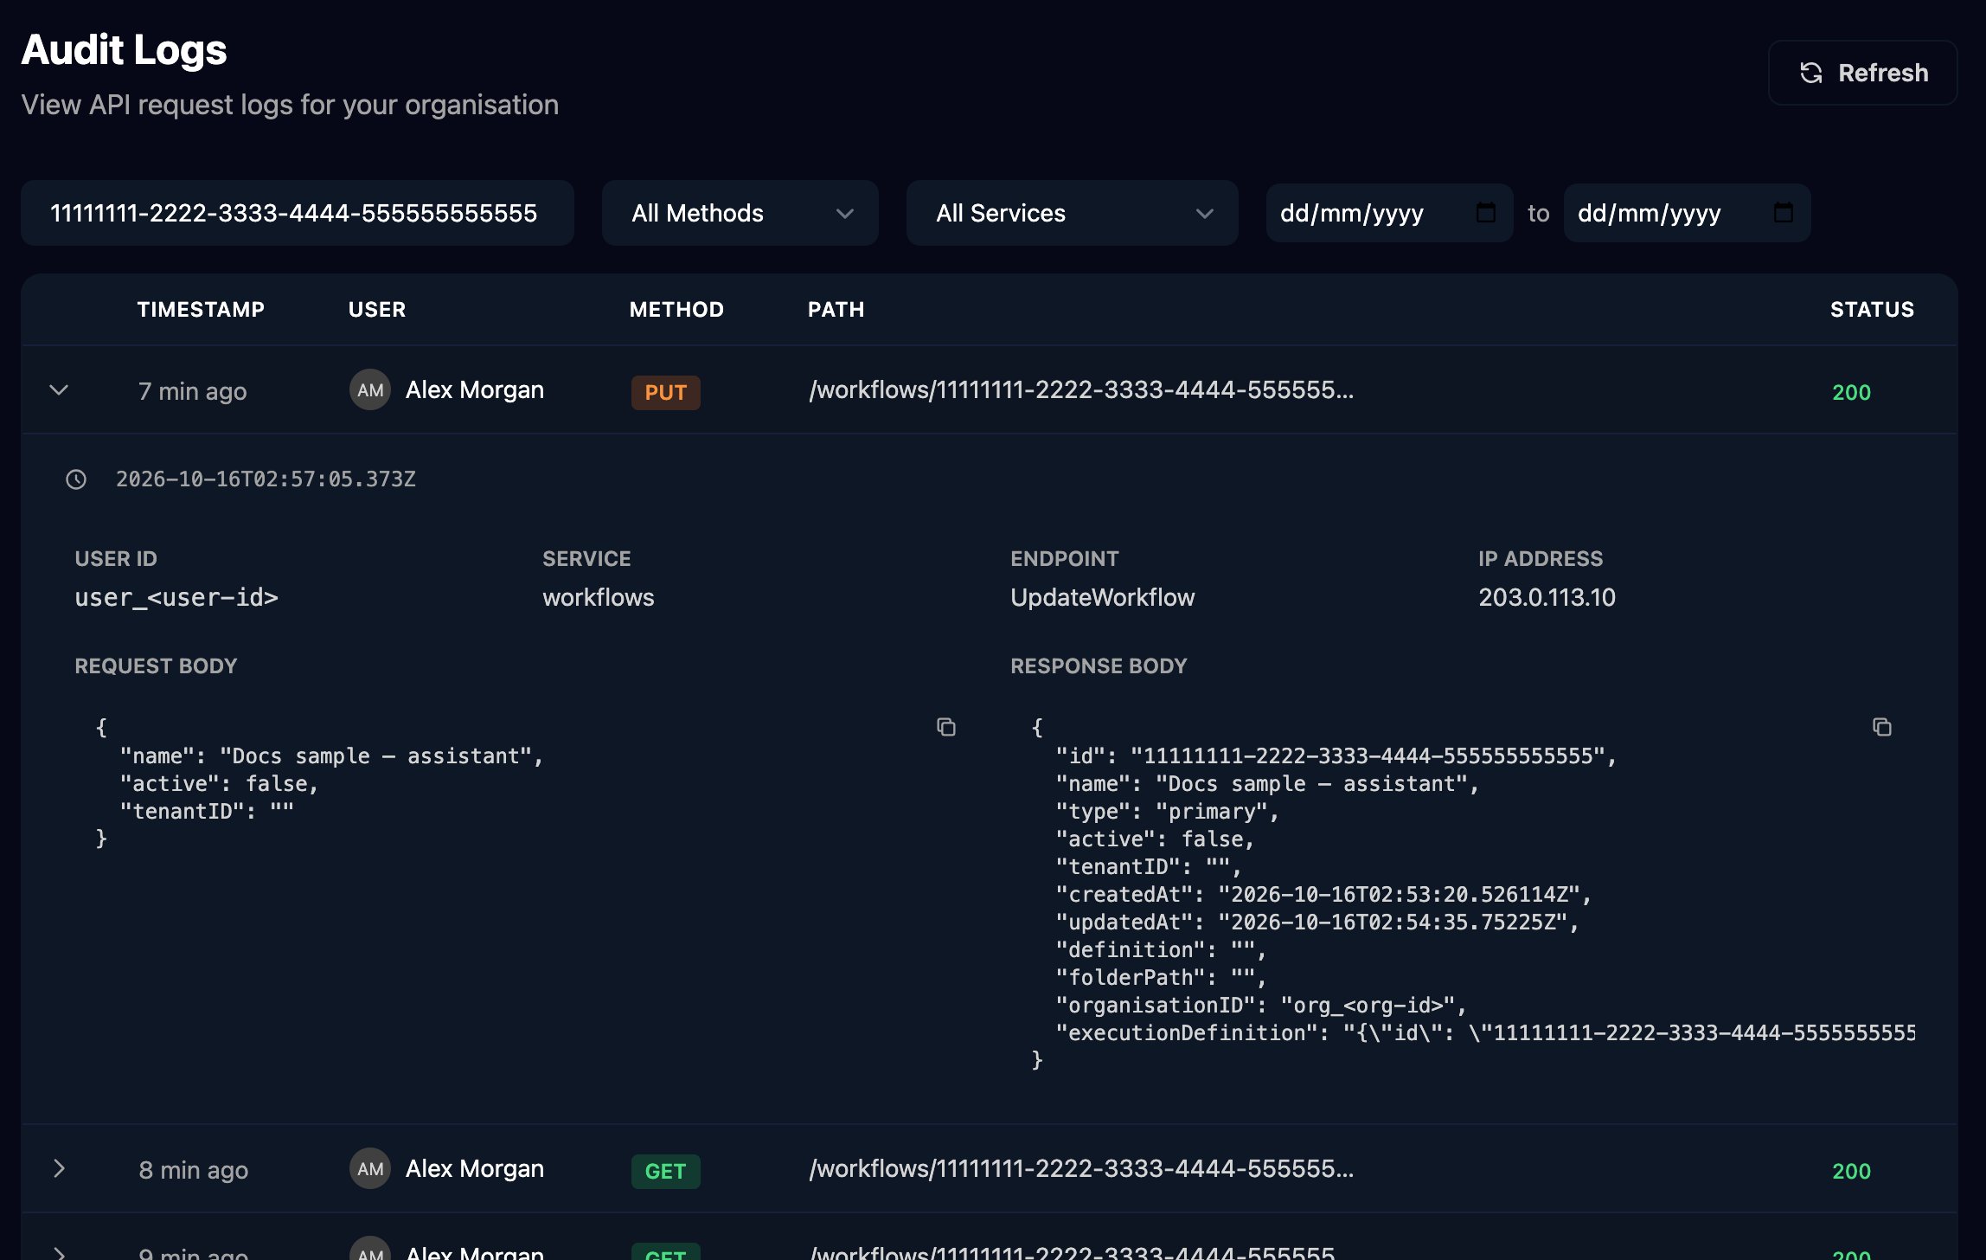
Task: Click the PUT method badge
Action: tap(666, 392)
